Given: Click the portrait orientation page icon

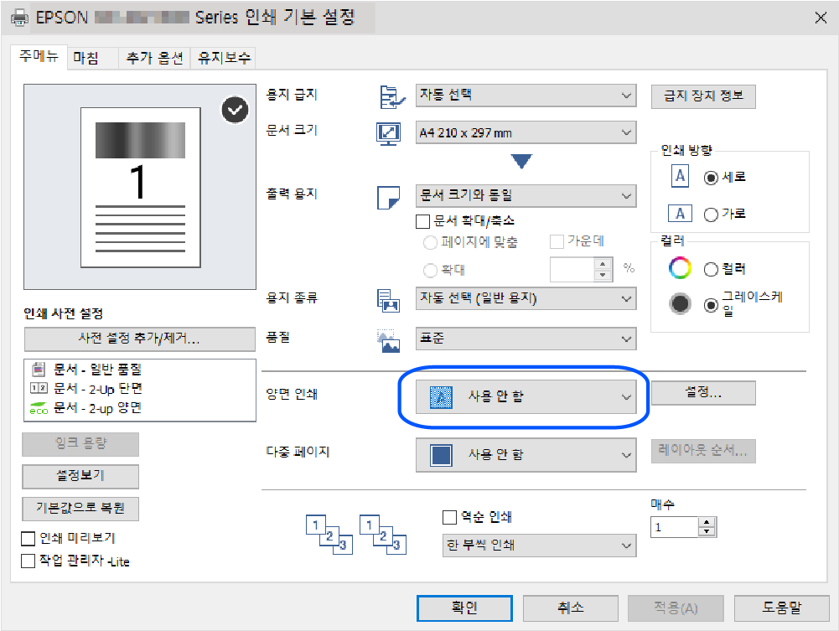Looking at the screenshot, I should tap(681, 177).
